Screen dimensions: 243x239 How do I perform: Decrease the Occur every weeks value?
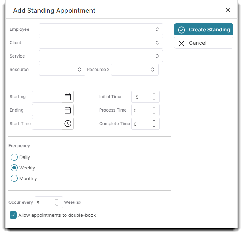(57, 205)
